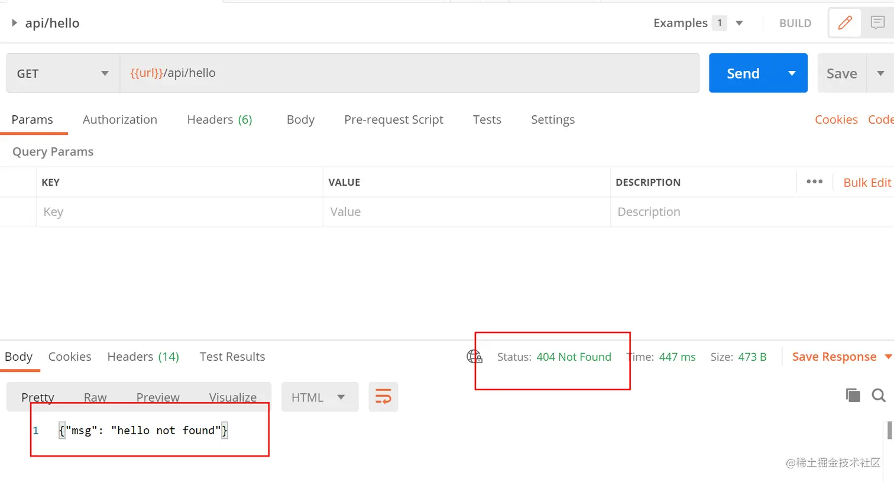Click the Bulk Edit link

point(867,183)
